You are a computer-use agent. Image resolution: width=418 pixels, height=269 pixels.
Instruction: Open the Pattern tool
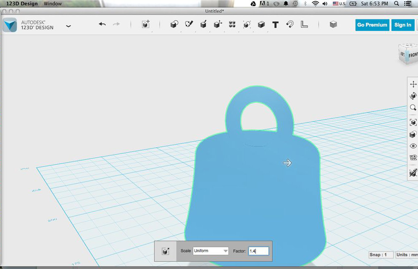click(232, 24)
